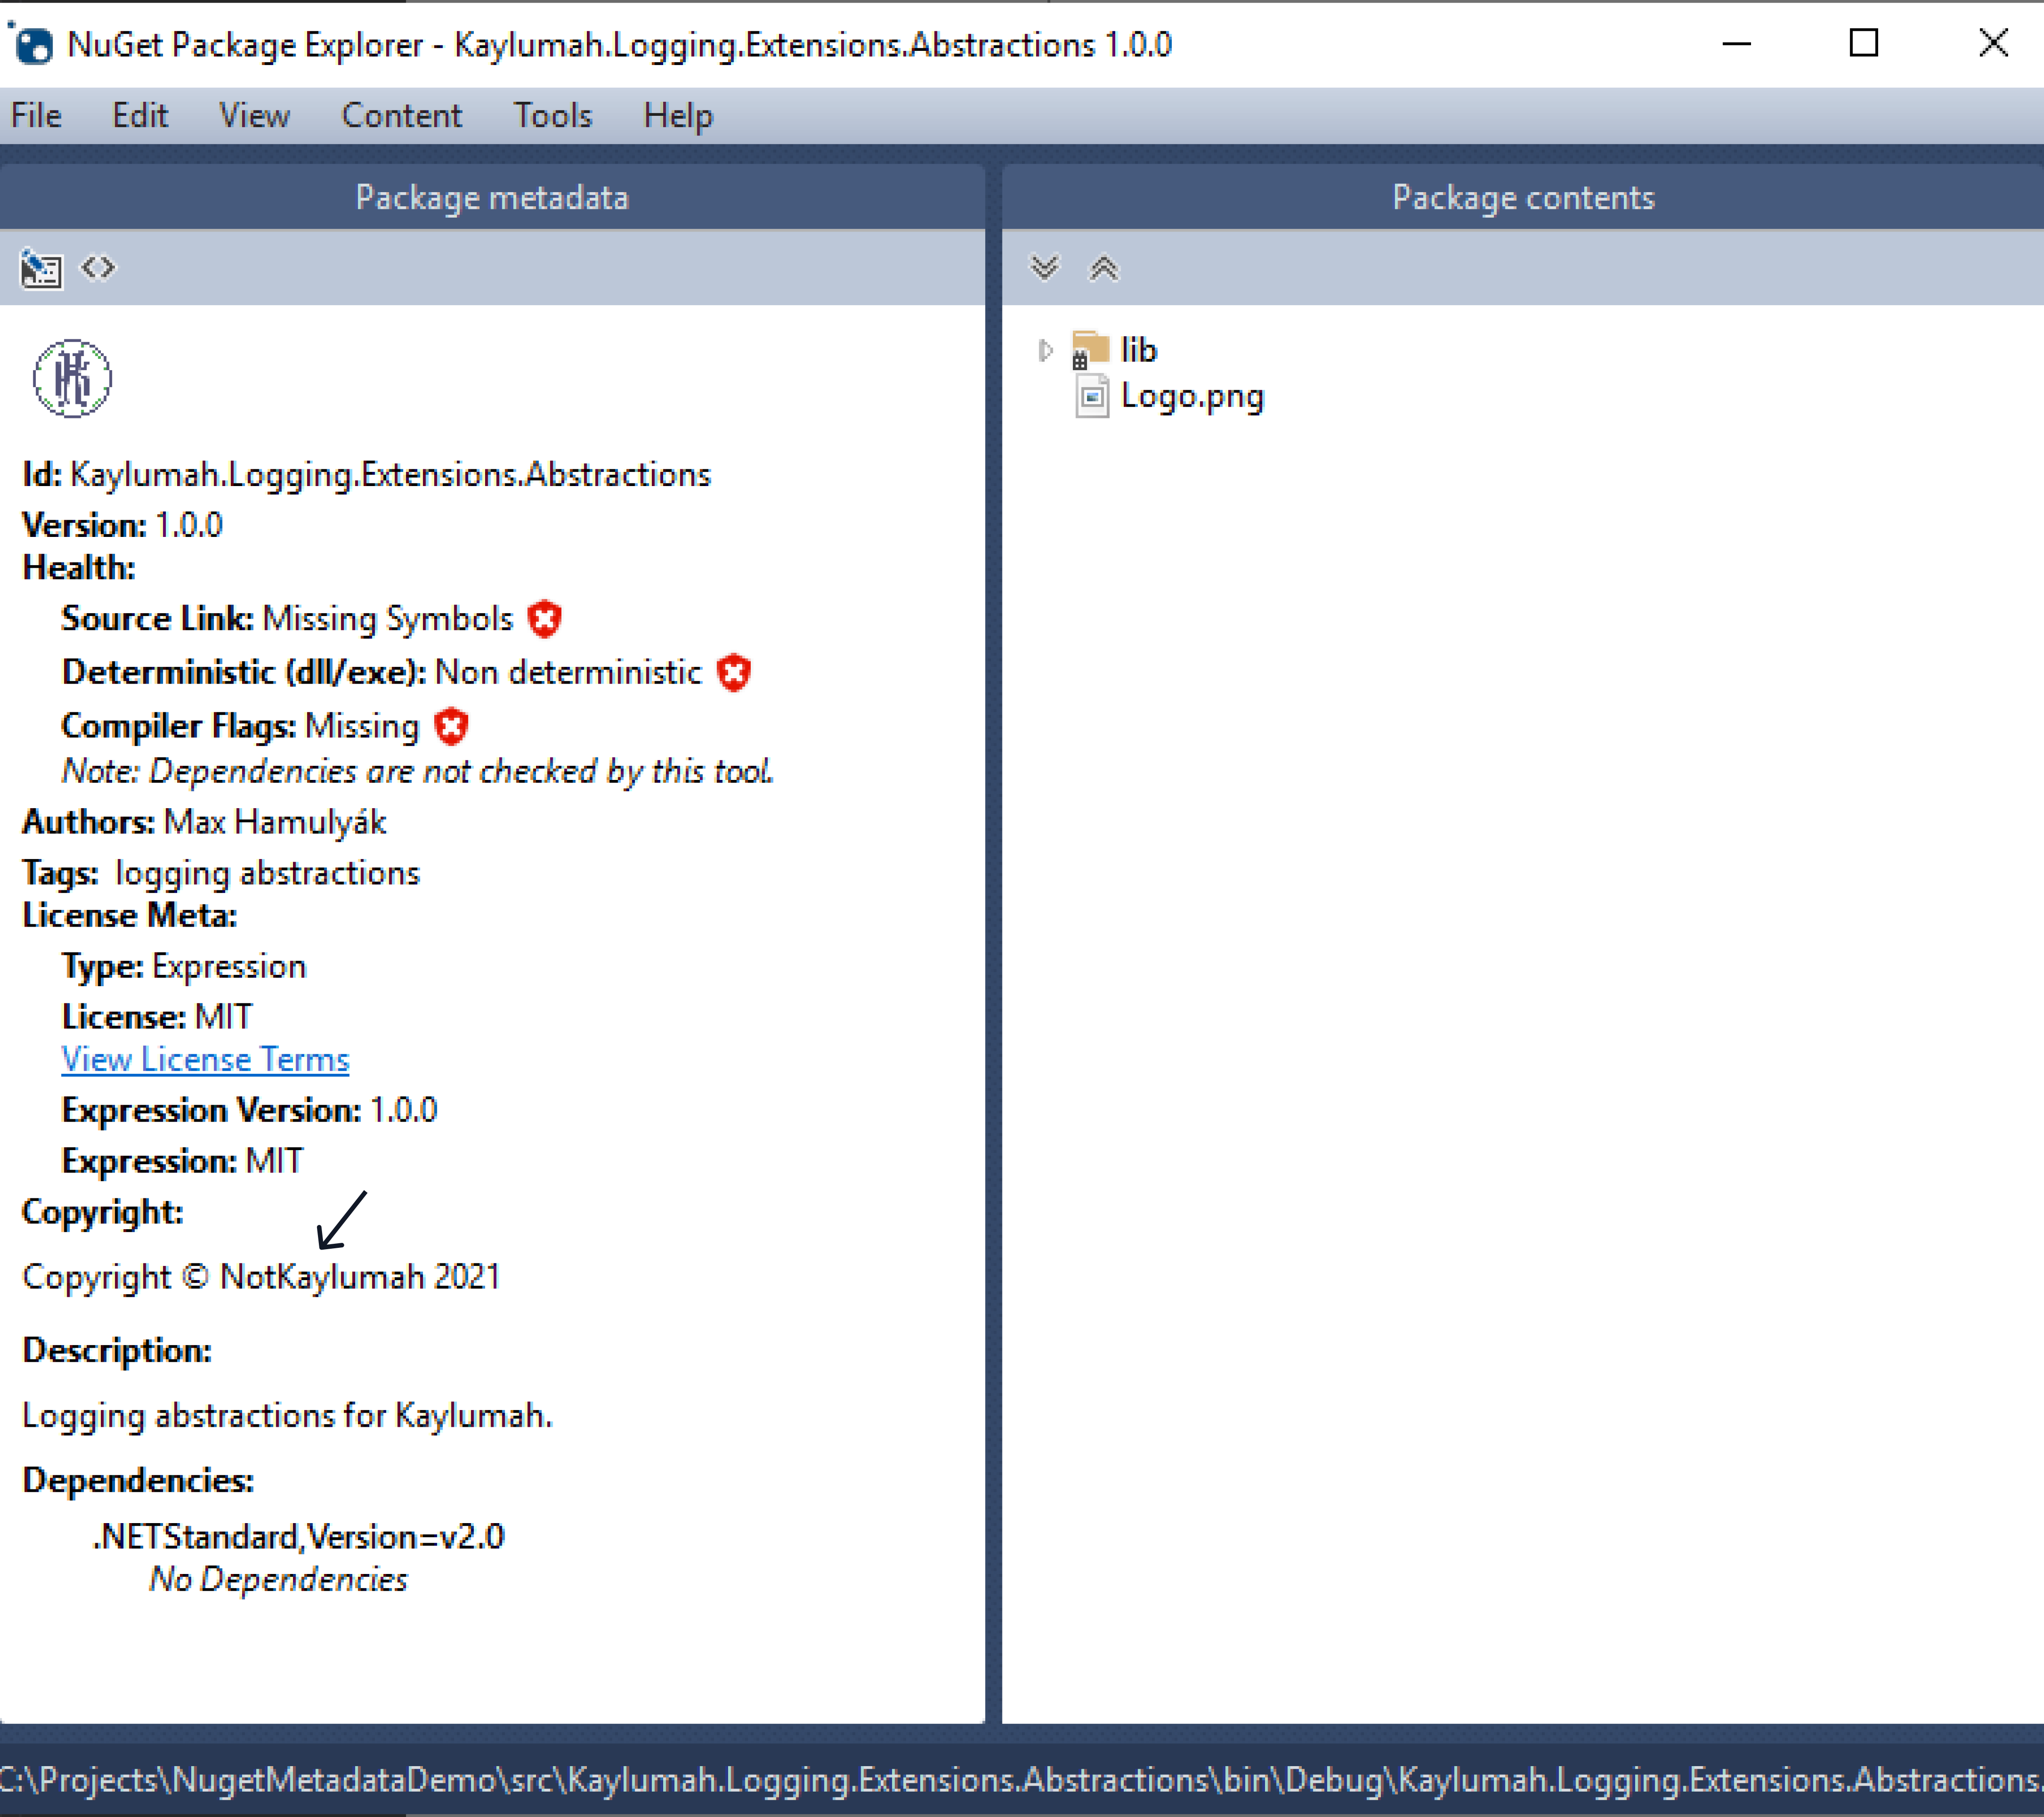This screenshot has width=2044, height=1817.
Task: Maximize the NuGet Package Explorer window
Action: pos(1864,44)
